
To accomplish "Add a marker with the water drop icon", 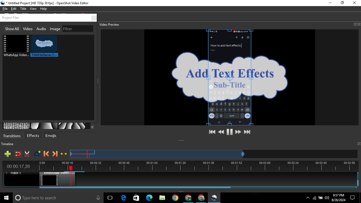I will pos(37,154).
